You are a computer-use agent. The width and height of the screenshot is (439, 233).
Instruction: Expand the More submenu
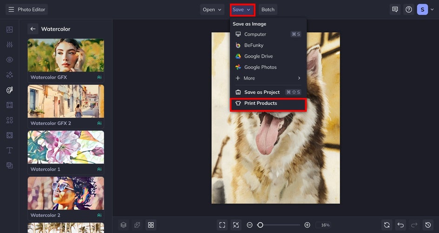[x=268, y=78]
